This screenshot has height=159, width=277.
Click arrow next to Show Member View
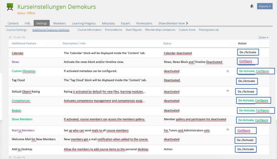tap(187, 23)
